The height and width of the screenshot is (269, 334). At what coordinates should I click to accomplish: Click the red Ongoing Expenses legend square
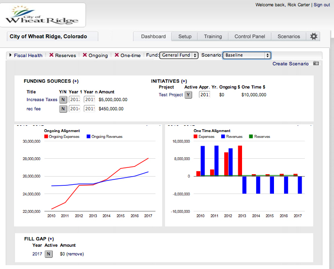(x=46, y=136)
